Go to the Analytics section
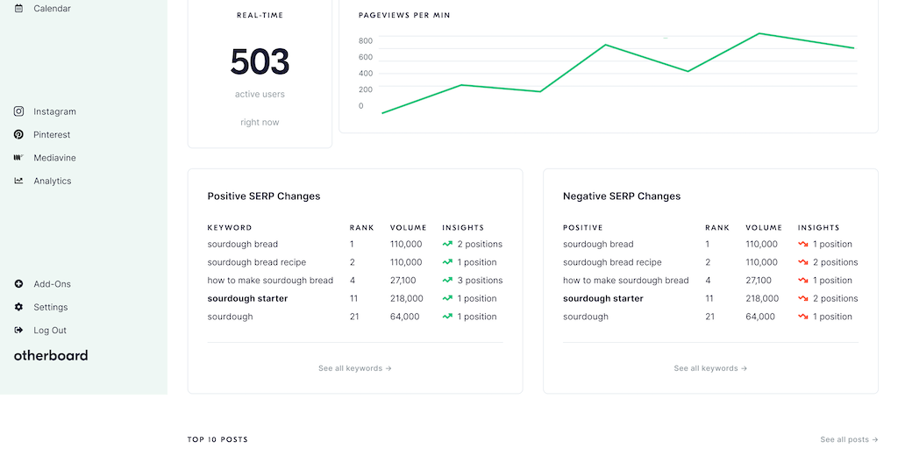Viewport: 898px width, 449px height. point(53,181)
